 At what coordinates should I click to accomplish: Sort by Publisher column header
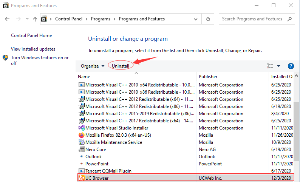coord(208,77)
